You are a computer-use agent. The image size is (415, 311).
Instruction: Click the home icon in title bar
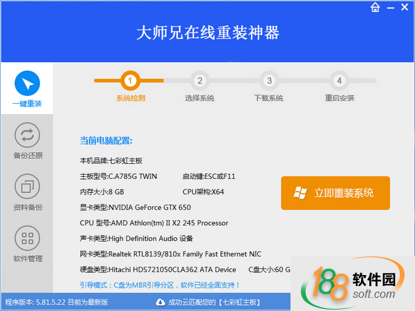pyautogui.click(x=375, y=8)
